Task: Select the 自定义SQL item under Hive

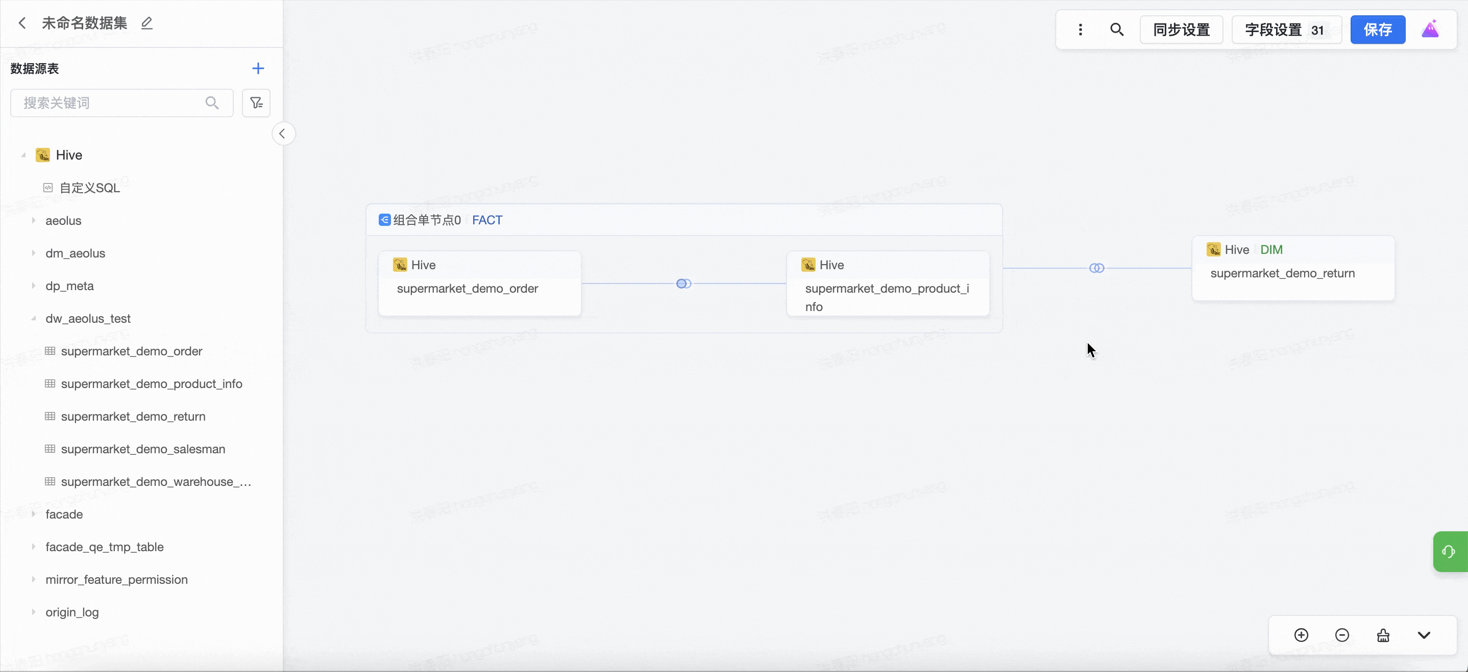Action: (x=89, y=188)
